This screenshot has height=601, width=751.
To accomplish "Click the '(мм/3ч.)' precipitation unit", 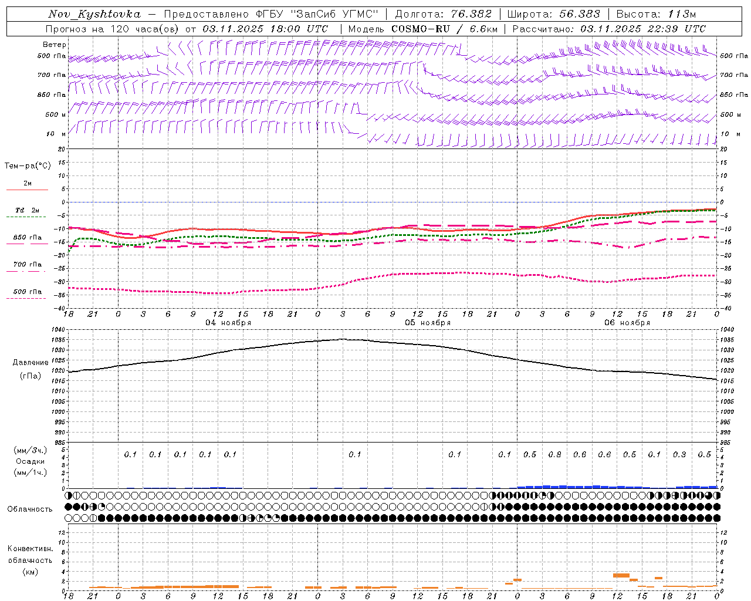I will pos(31,450).
